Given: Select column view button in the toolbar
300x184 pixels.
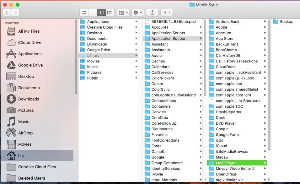Looking at the screenshot, I should click(x=101, y=13).
